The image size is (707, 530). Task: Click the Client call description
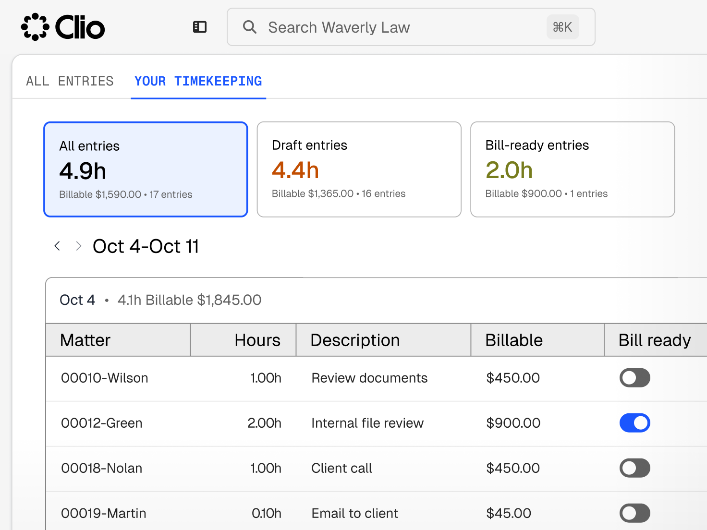pyautogui.click(x=341, y=468)
